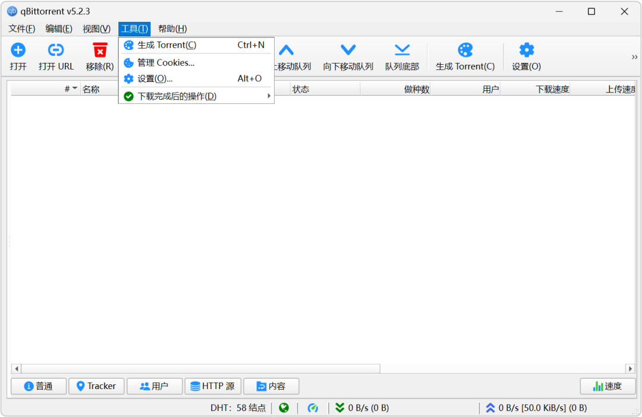Screen dimensions: 642x417
Task: Close the 工具(T) menu in menu bar
Action: 134,29
